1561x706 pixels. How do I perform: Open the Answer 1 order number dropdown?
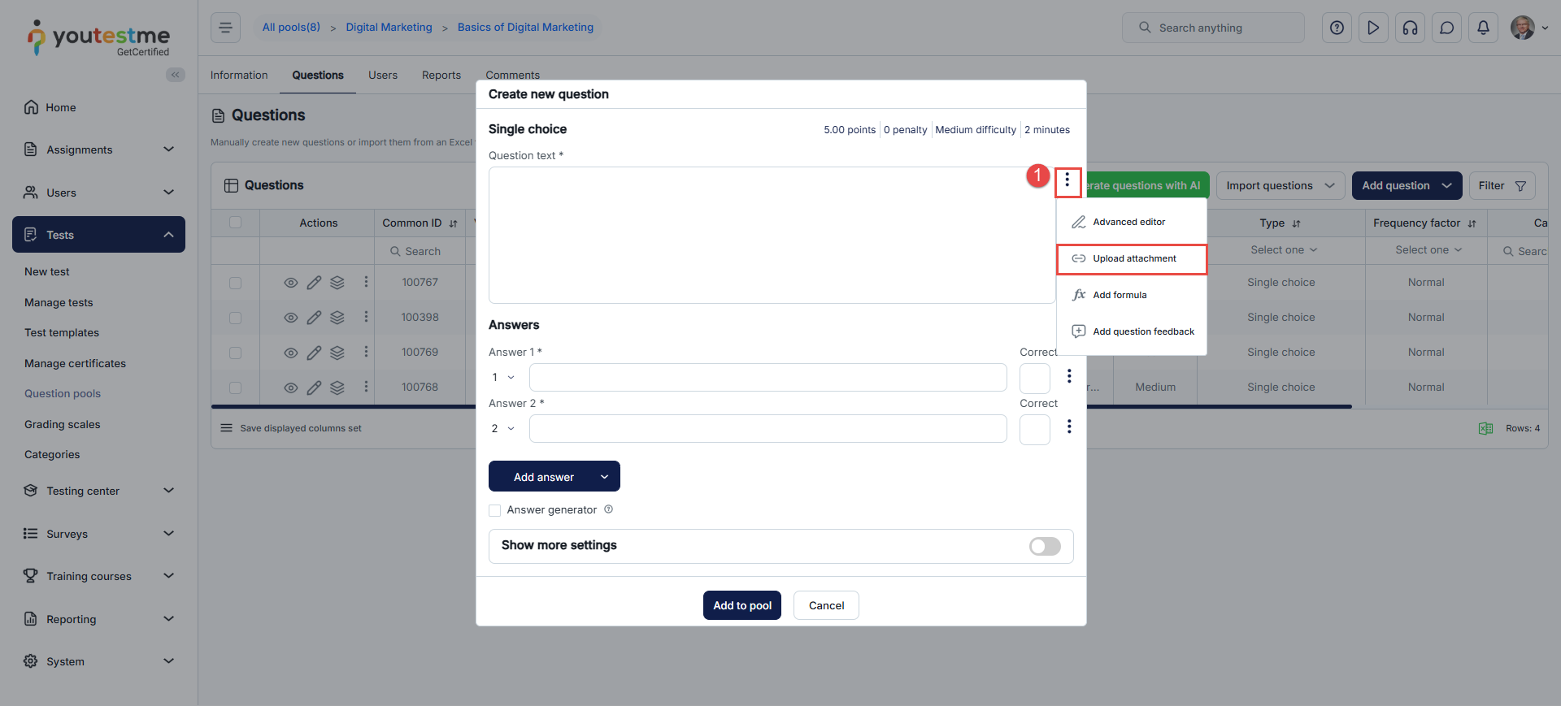tap(503, 378)
